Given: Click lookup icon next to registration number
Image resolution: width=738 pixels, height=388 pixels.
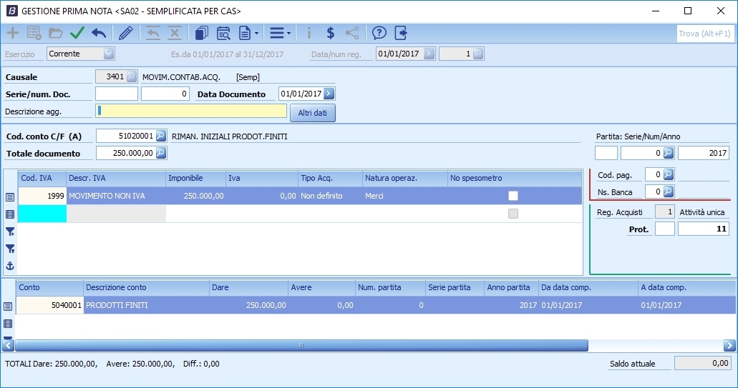Looking at the screenshot, I should pos(477,54).
